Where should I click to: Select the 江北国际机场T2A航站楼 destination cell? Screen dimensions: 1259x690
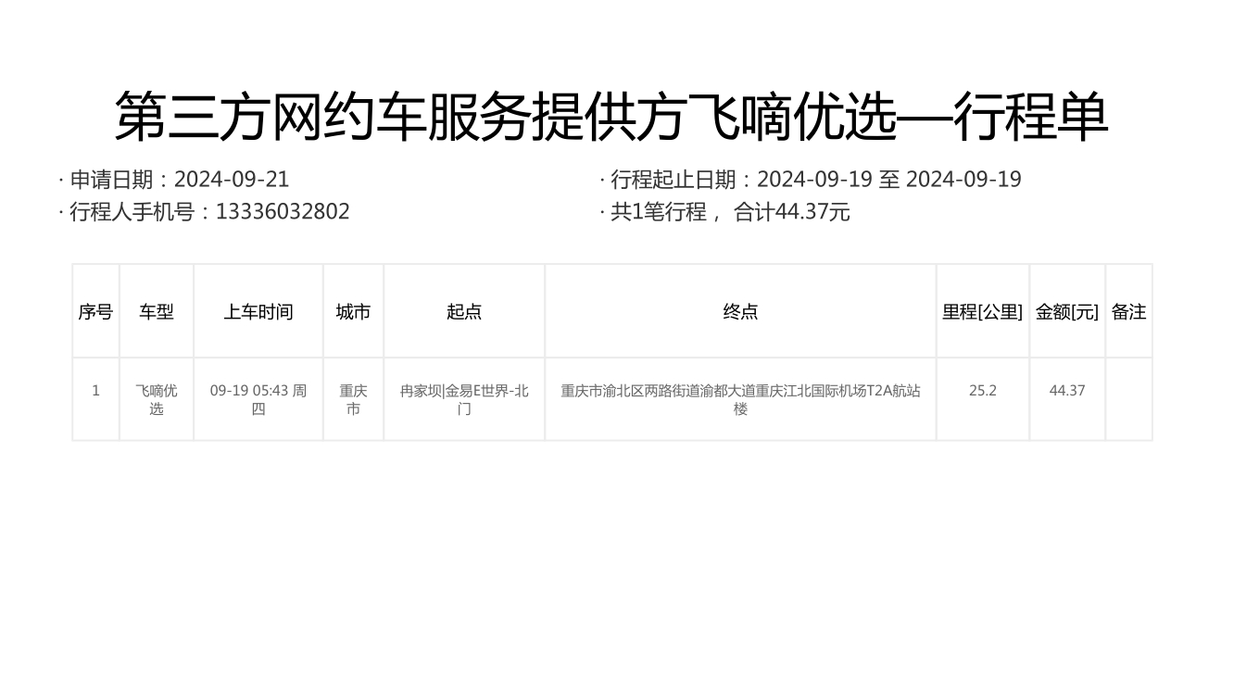(740, 399)
